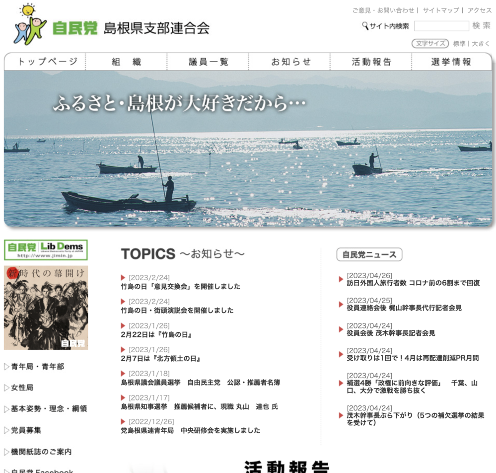
Task: Click the 文字サイズ label badge
Action: pos(430,44)
